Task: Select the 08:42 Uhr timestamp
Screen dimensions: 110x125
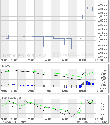Action: click(x=100, y=122)
